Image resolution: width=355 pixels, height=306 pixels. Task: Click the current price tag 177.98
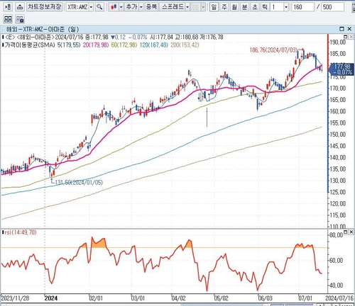tap(342, 69)
